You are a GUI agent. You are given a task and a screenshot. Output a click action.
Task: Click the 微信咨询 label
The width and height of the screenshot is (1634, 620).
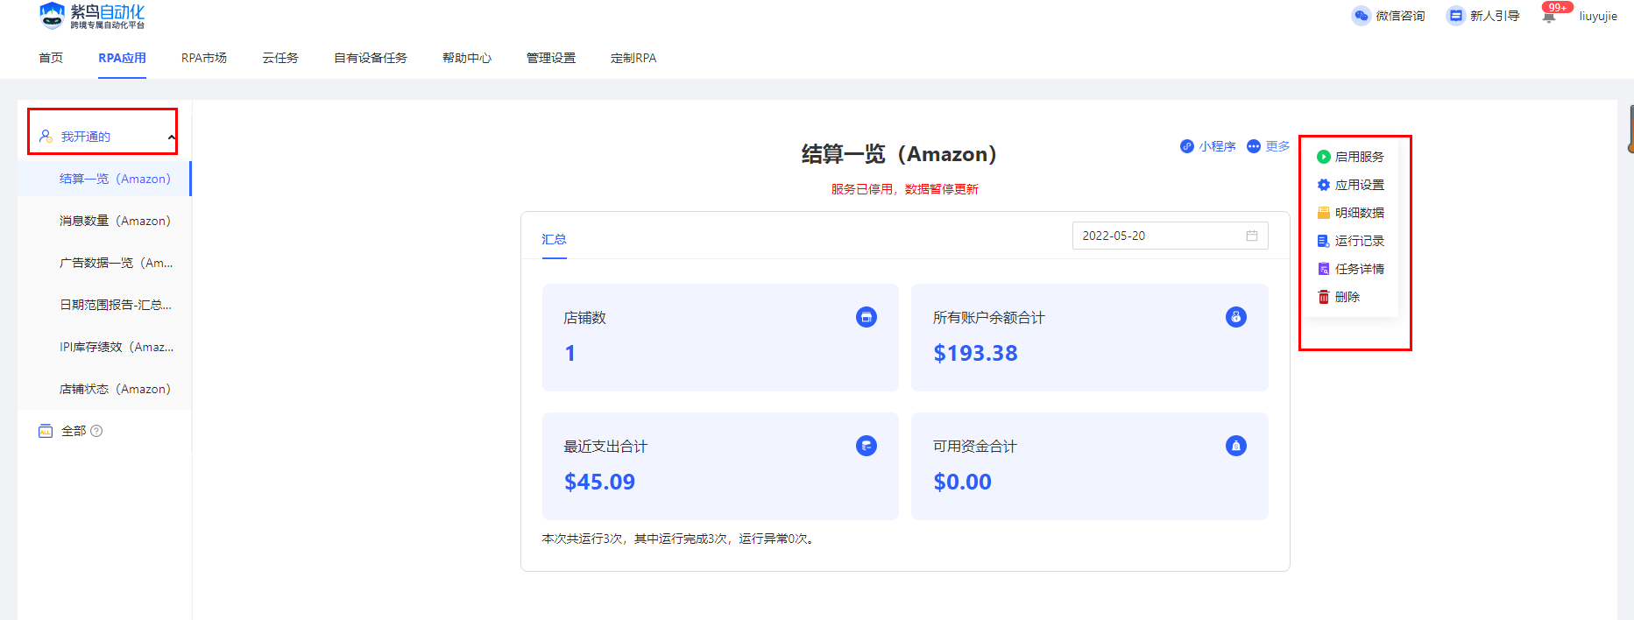tap(1400, 16)
